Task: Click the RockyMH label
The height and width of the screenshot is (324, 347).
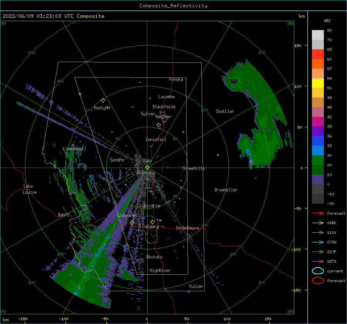Action: click(102, 108)
